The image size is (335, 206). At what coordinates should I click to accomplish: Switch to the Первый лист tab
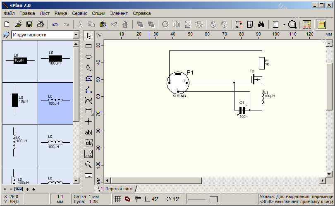[x=117, y=189]
